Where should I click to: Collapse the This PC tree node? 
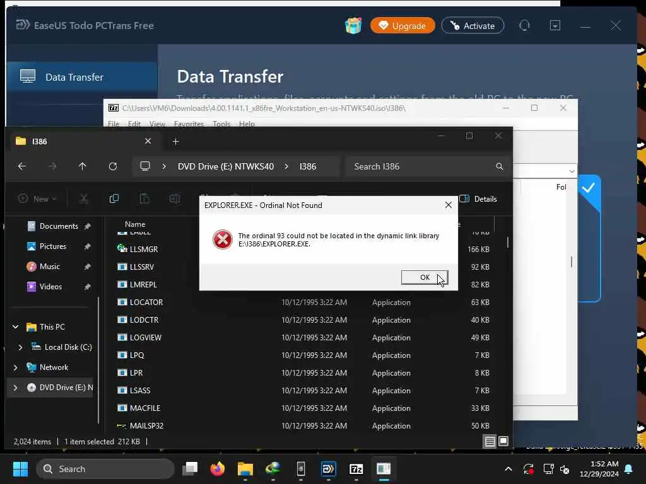click(16, 327)
